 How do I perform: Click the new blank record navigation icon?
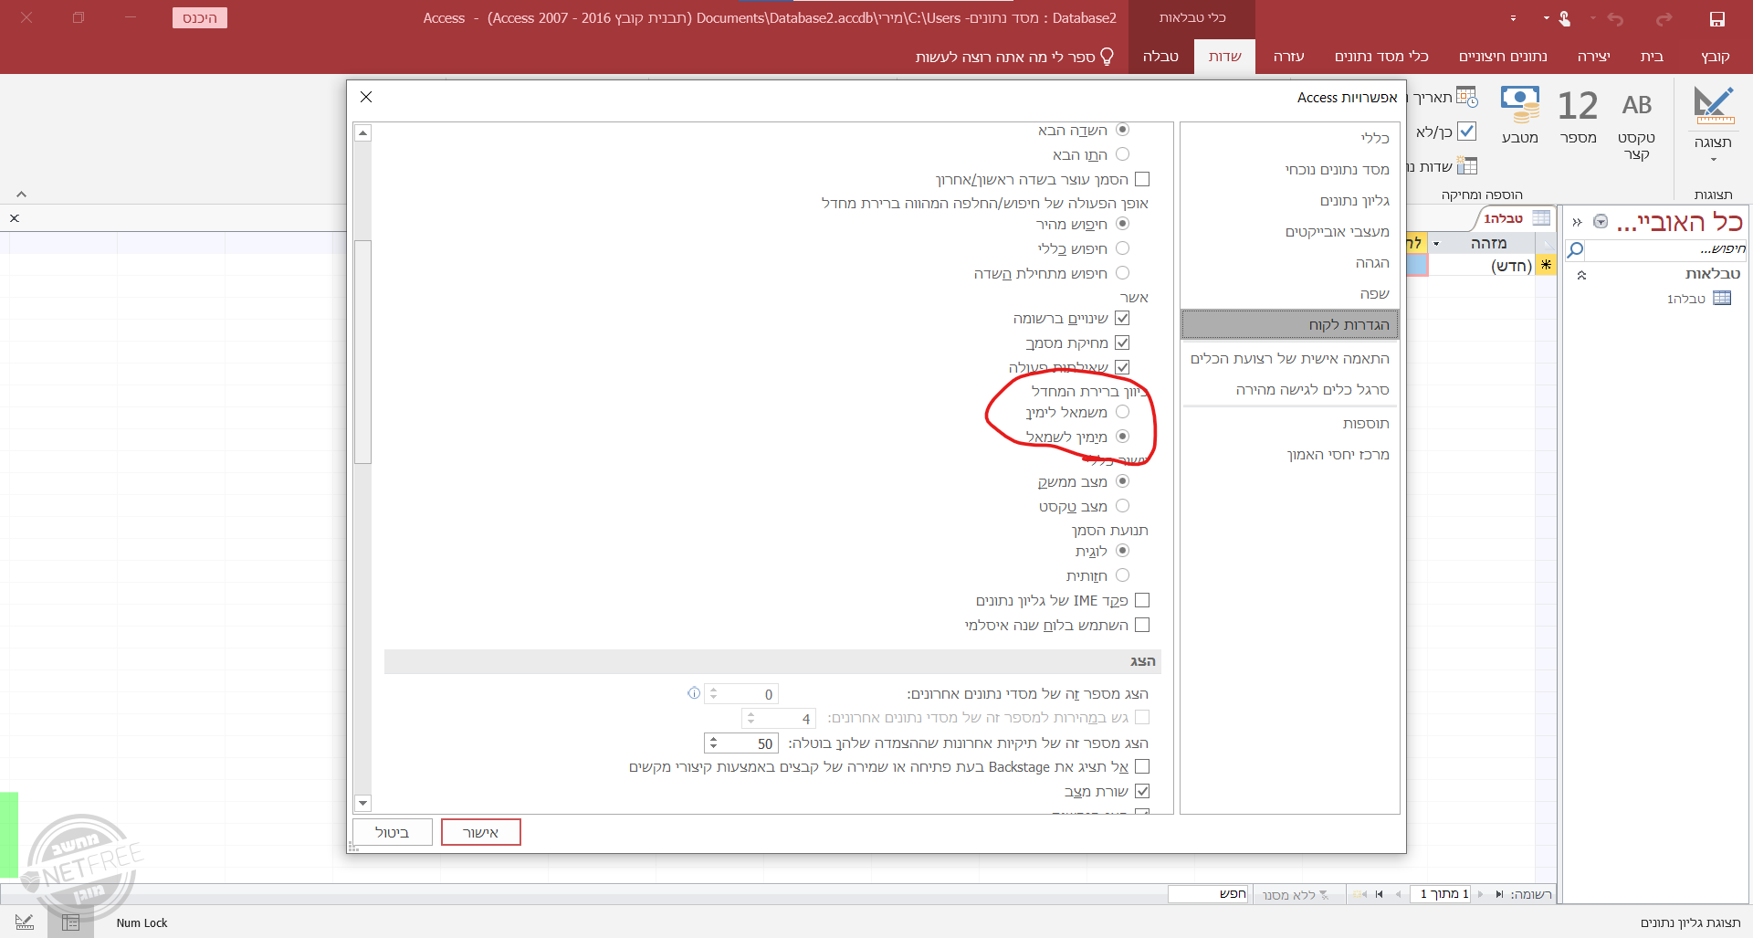(1359, 894)
